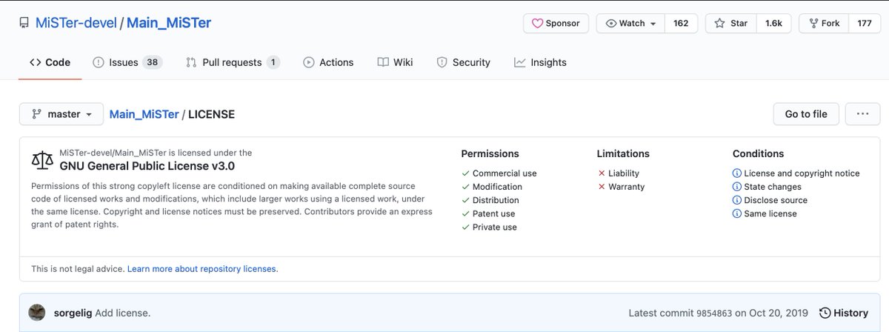This screenshot has width=889, height=332.
Task: Open the file History
Action: (844, 313)
